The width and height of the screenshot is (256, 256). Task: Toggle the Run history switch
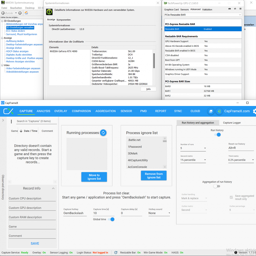click(x=217, y=135)
